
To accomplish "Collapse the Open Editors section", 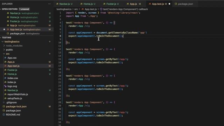I will 9,9.
